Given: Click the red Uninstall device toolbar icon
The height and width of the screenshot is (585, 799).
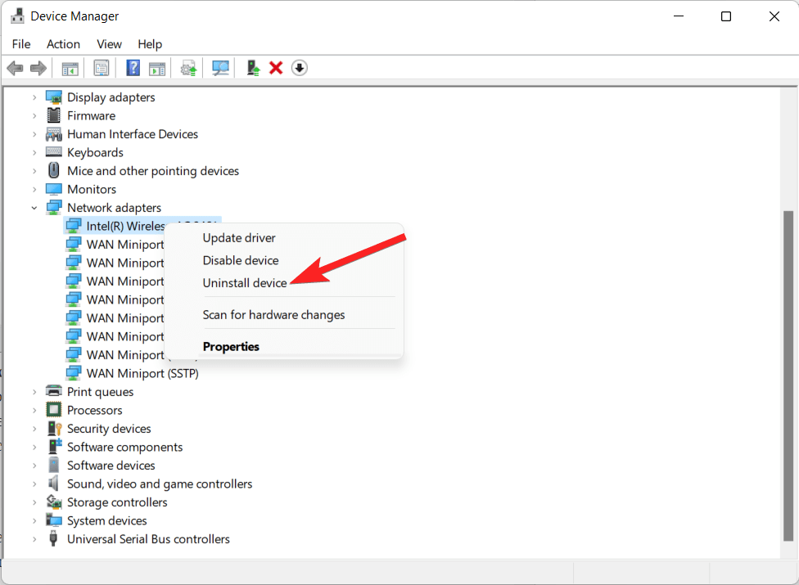Looking at the screenshot, I should point(275,67).
